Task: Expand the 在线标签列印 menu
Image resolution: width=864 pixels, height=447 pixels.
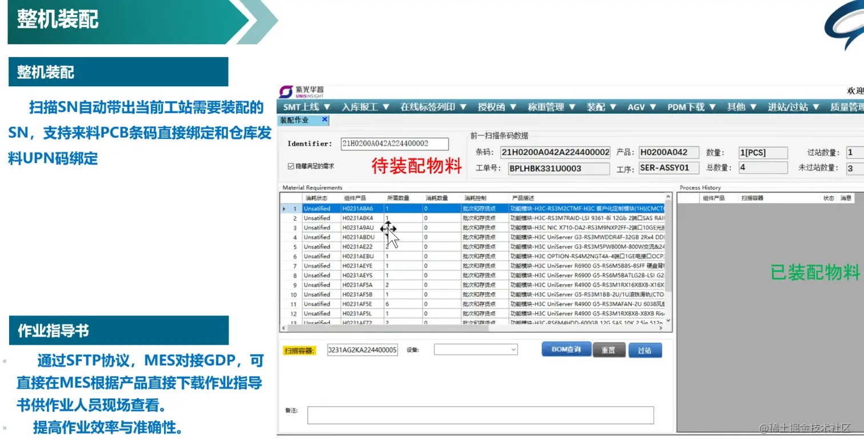Action: point(433,107)
